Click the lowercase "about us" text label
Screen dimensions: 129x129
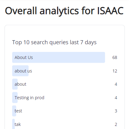pos(23,71)
